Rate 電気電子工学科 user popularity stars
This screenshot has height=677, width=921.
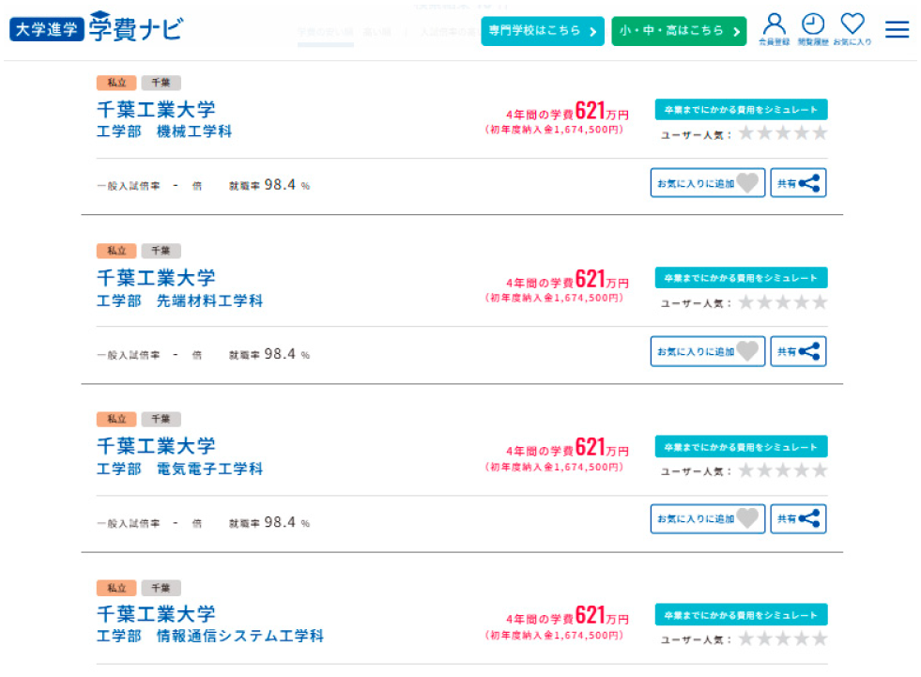(x=783, y=470)
